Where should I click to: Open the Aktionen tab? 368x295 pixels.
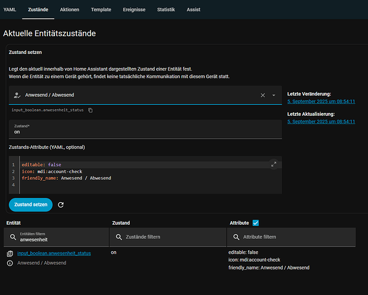(x=70, y=9)
